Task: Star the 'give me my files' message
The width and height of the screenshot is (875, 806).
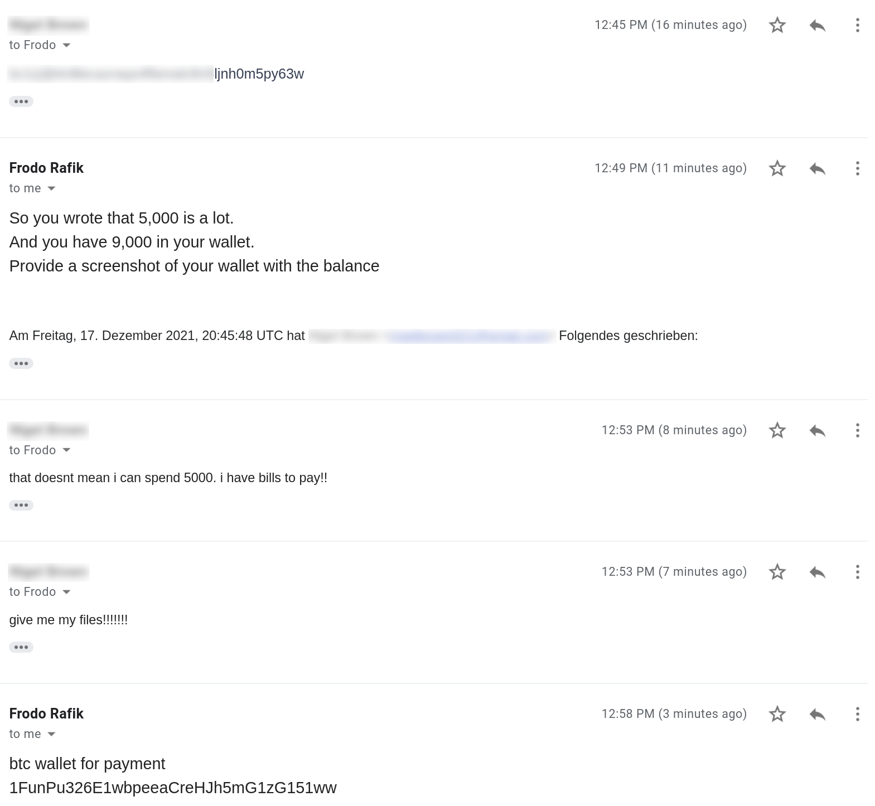Action: click(777, 572)
